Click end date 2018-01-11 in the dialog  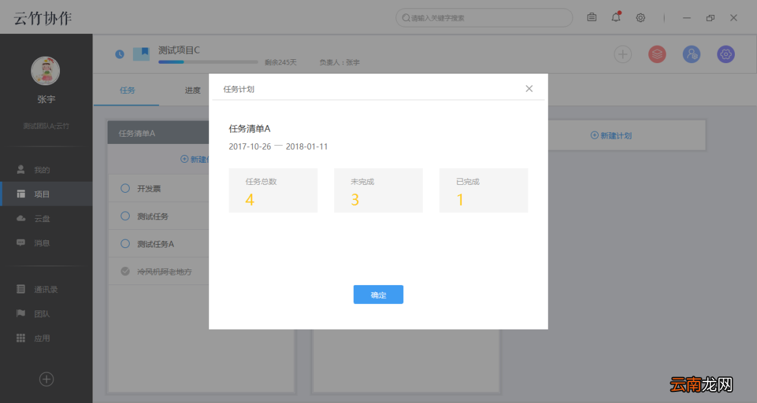point(307,146)
